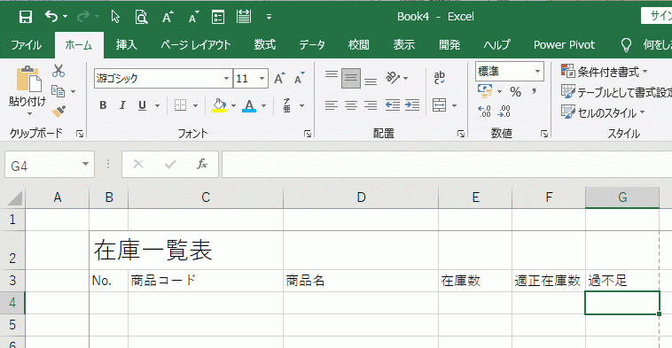Open the セルのスタイル cell styles menu
Image resolution: width=672 pixels, height=348 pixels.
[603, 112]
